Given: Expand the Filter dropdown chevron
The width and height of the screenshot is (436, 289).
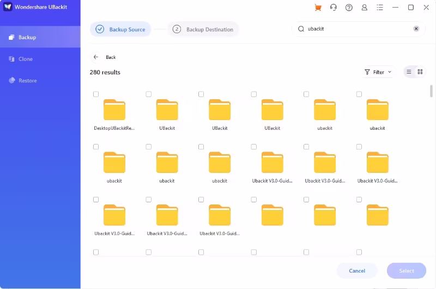Looking at the screenshot, I should click(x=390, y=72).
